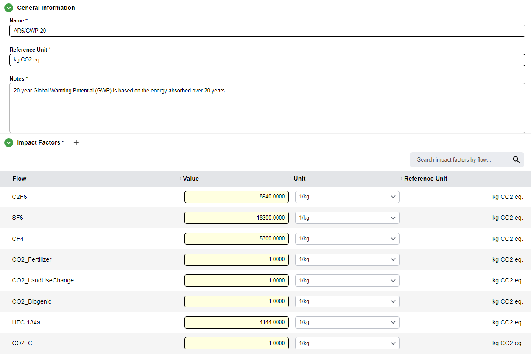Click the Name field containing AR6/GWP-20
The width and height of the screenshot is (531, 357).
pos(267,31)
